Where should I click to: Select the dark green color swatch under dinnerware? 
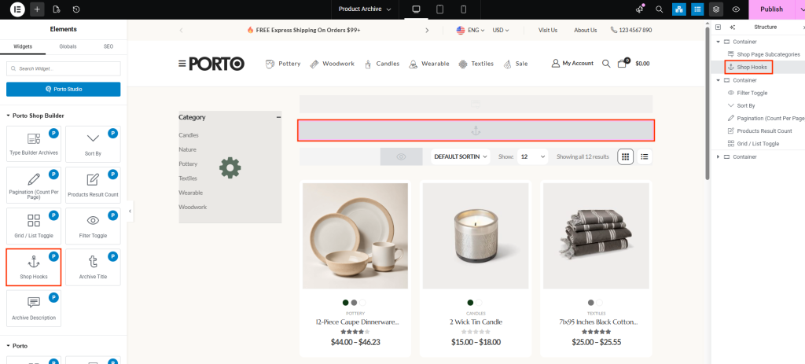click(x=344, y=303)
